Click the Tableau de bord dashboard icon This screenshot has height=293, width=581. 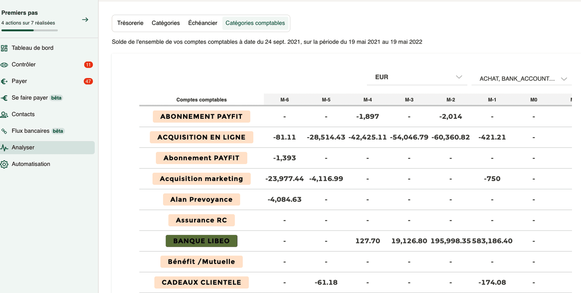pos(4,48)
